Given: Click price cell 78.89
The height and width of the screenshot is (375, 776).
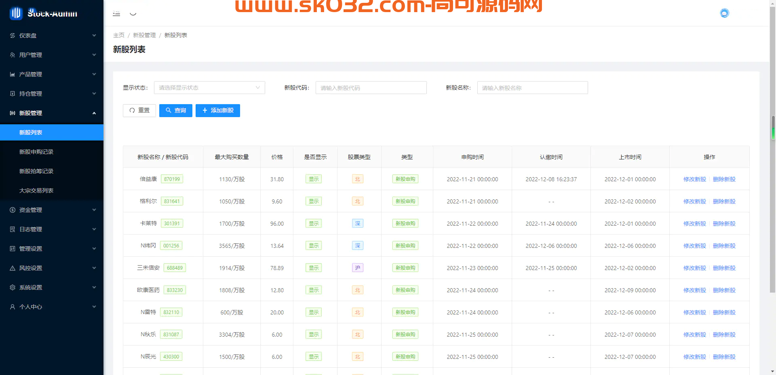Looking at the screenshot, I should (x=277, y=268).
